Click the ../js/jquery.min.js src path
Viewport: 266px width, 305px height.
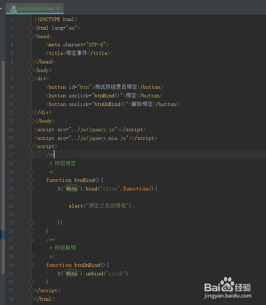99,138
